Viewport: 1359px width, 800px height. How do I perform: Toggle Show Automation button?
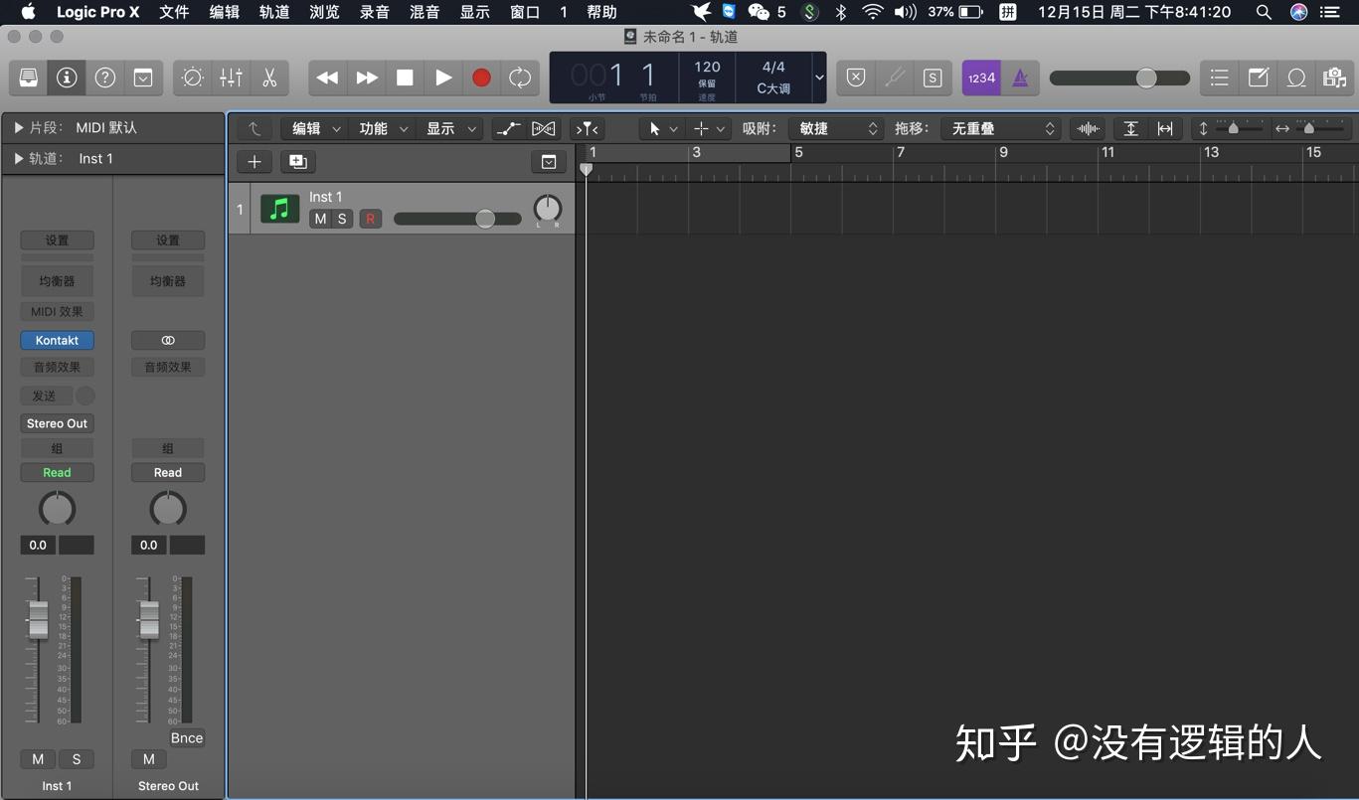pyautogui.click(x=508, y=128)
